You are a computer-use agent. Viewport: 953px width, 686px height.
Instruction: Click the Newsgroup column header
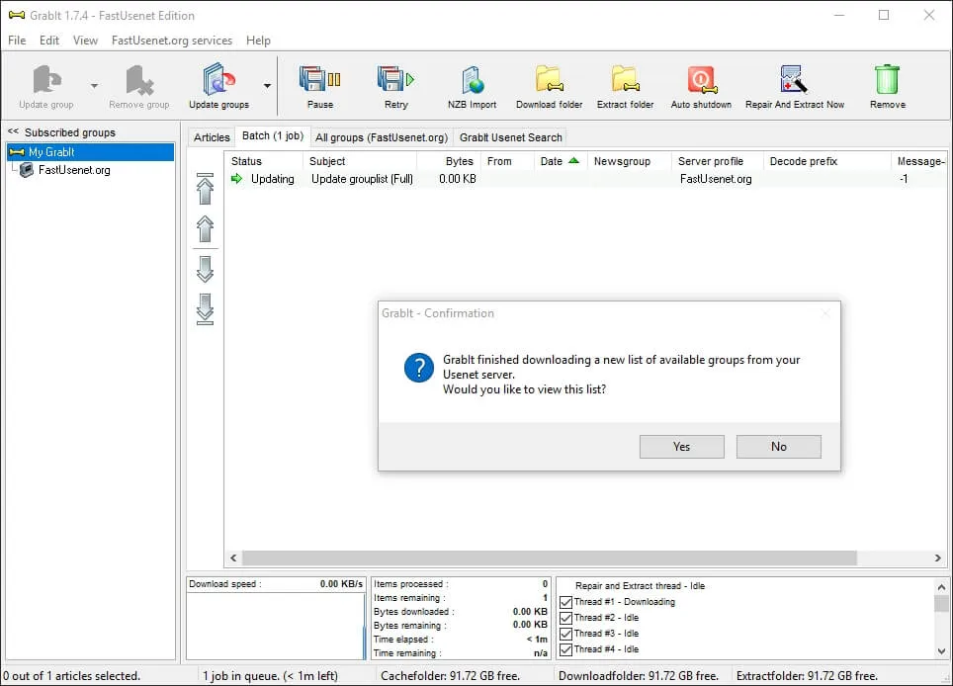point(630,161)
